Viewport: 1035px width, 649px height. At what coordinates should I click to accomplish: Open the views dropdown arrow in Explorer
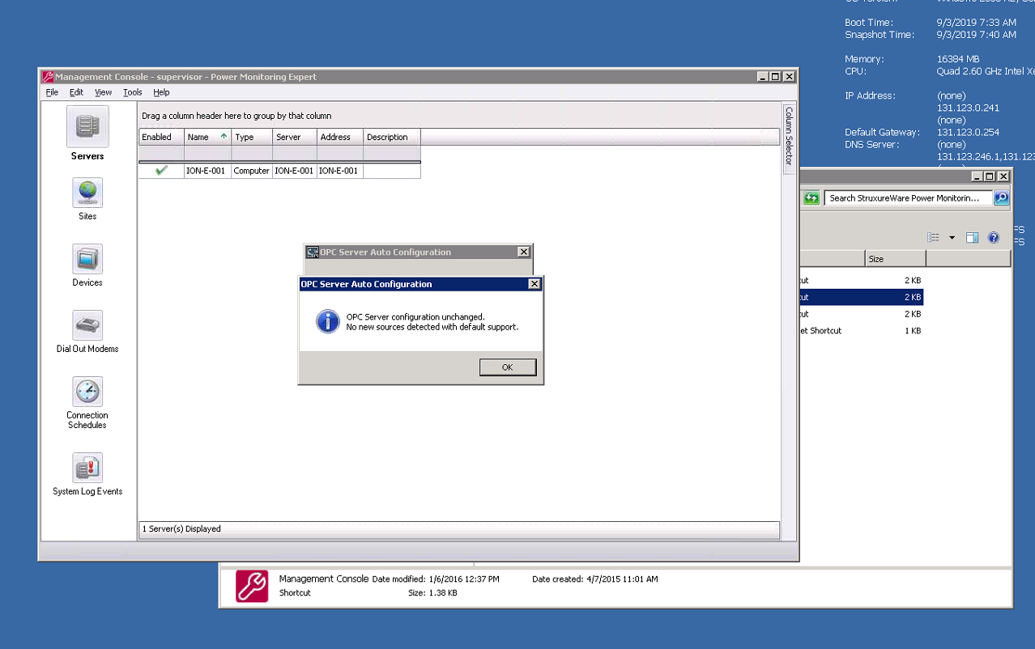pyautogui.click(x=952, y=238)
